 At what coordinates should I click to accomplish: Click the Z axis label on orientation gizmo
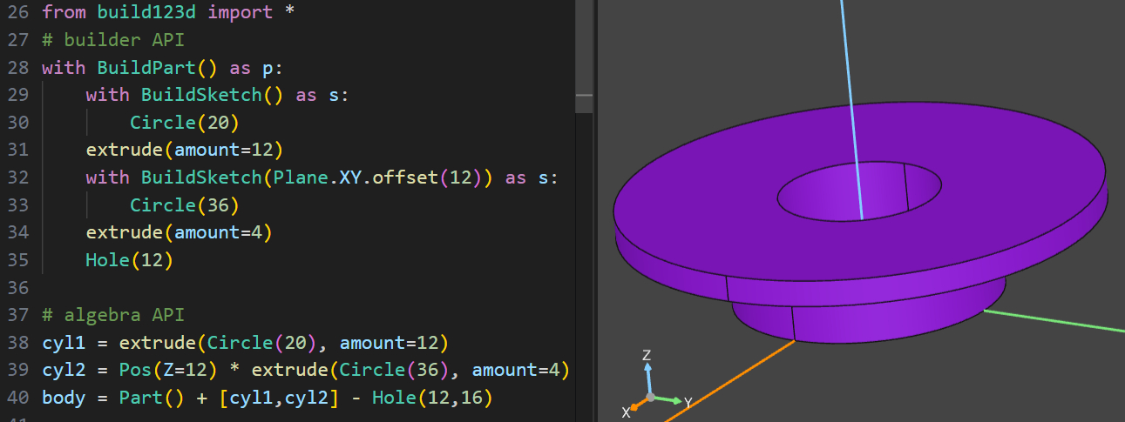click(647, 356)
